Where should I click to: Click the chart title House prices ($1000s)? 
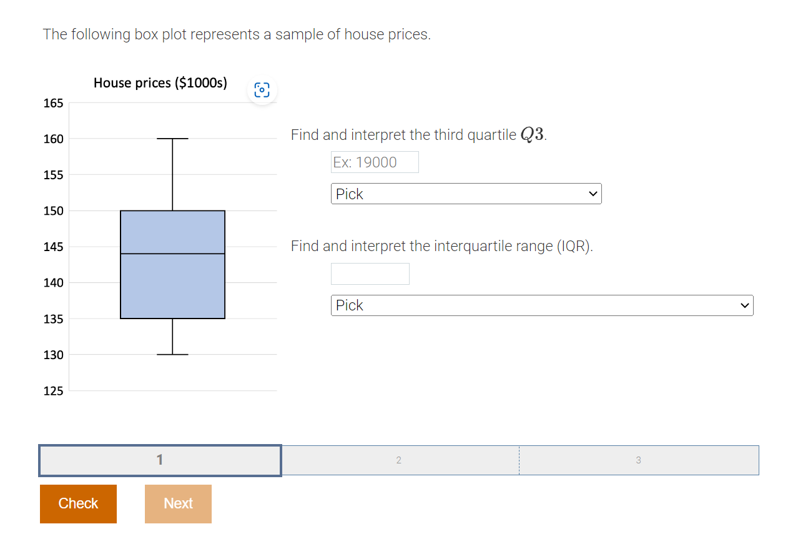[x=160, y=82]
